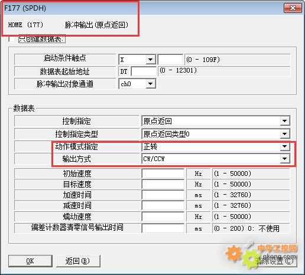Confirm settings with the OK button
This screenshot has height=275, width=305.
[x=30, y=261]
